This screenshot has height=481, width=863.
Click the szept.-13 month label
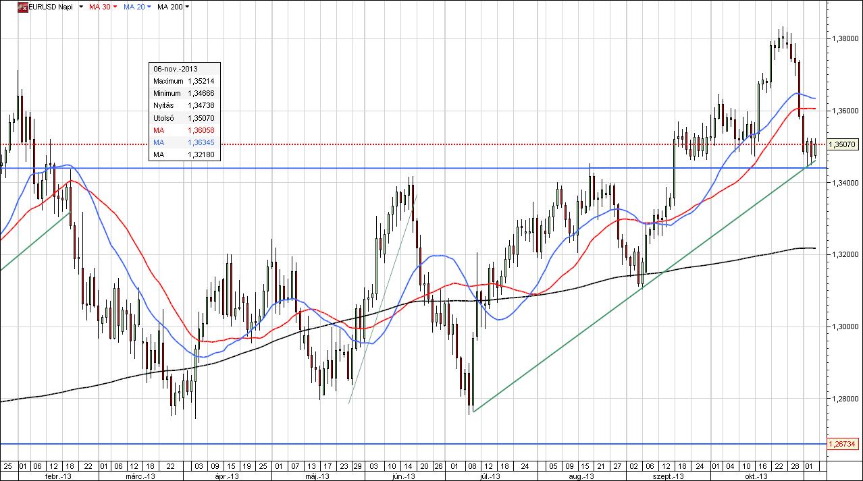pyautogui.click(x=669, y=476)
